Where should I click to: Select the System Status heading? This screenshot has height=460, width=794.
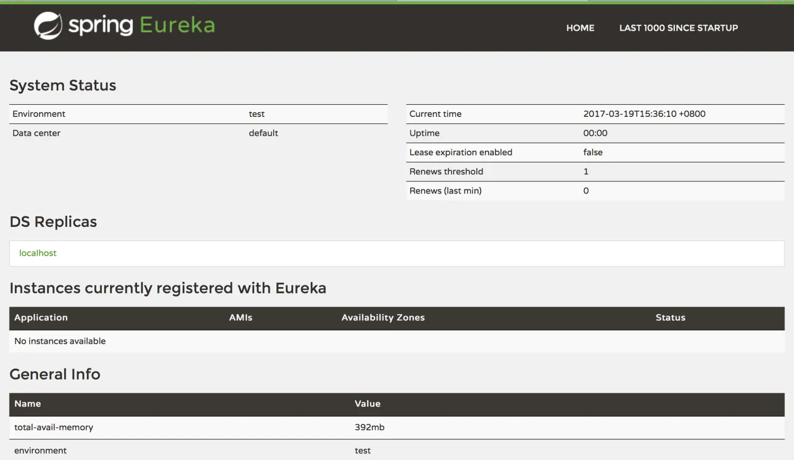pyautogui.click(x=63, y=86)
